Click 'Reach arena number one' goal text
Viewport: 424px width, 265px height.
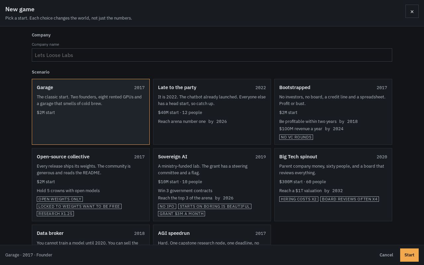point(182,122)
